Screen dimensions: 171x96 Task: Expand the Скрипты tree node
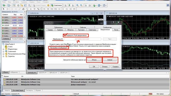(3, 56)
